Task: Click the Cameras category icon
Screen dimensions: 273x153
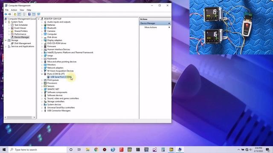Action: coord(45,31)
